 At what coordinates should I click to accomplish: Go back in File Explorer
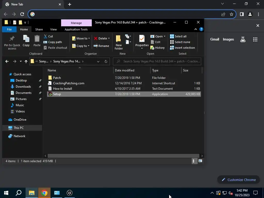click(x=7, y=61)
